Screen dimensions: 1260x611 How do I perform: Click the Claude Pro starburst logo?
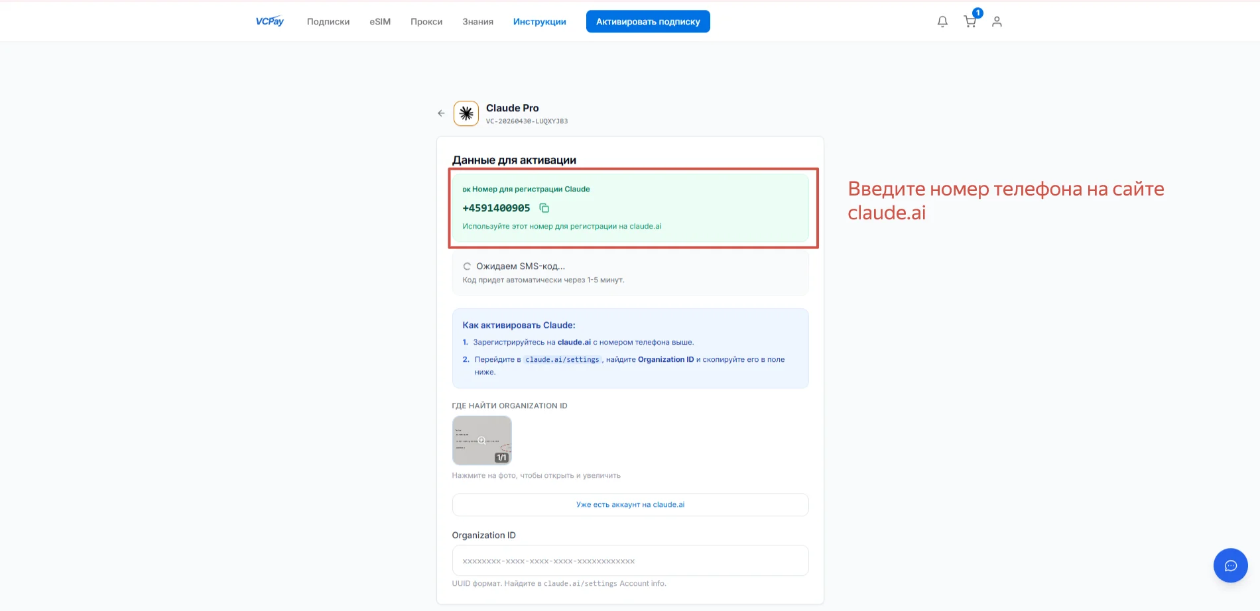[466, 113]
